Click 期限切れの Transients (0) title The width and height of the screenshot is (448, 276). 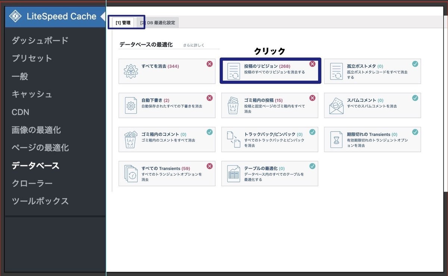(x=372, y=134)
